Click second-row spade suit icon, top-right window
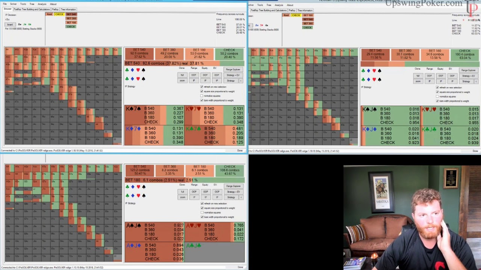The image size is (481, 270). click(380, 79)
